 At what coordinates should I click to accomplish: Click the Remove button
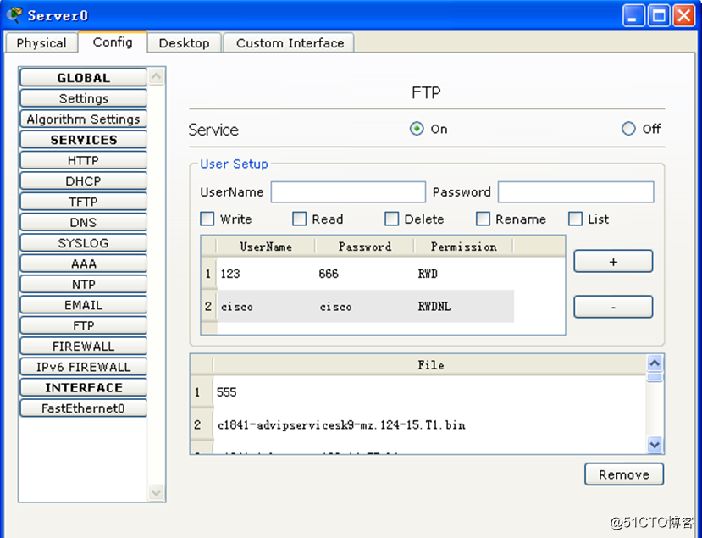(x=623, y=474)
